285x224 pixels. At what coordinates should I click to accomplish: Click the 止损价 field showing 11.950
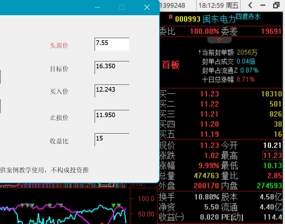(x=112, y=116)
